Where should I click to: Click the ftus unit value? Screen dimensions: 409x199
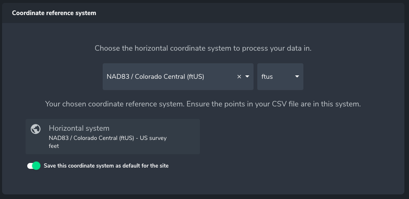pos(267,77)
